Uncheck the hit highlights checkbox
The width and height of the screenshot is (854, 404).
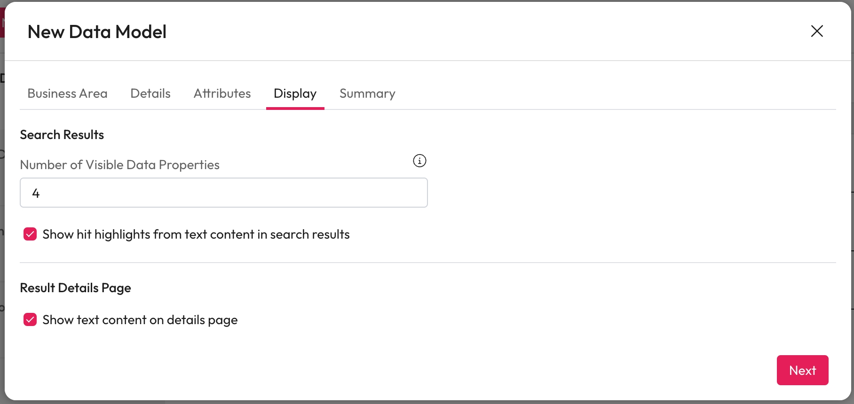[30, 234]
